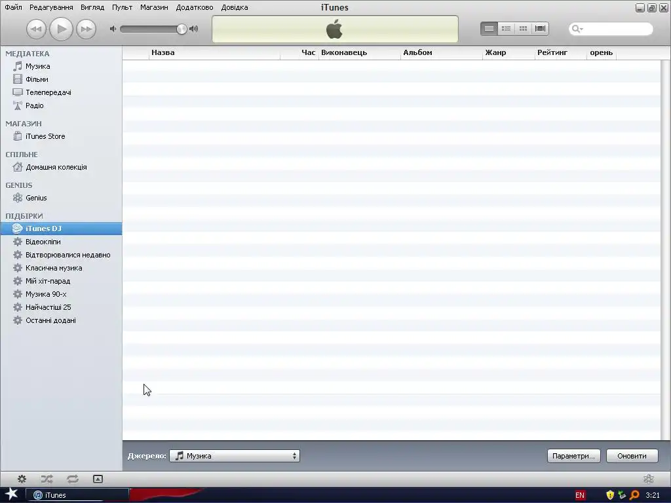
Task: Open the Магазин menu
Action: click(154, 7)
